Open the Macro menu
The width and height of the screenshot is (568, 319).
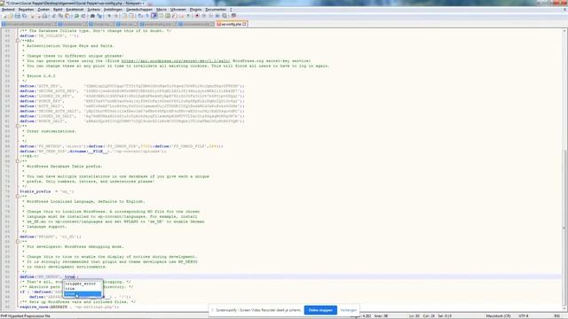(x=162, y=10)
